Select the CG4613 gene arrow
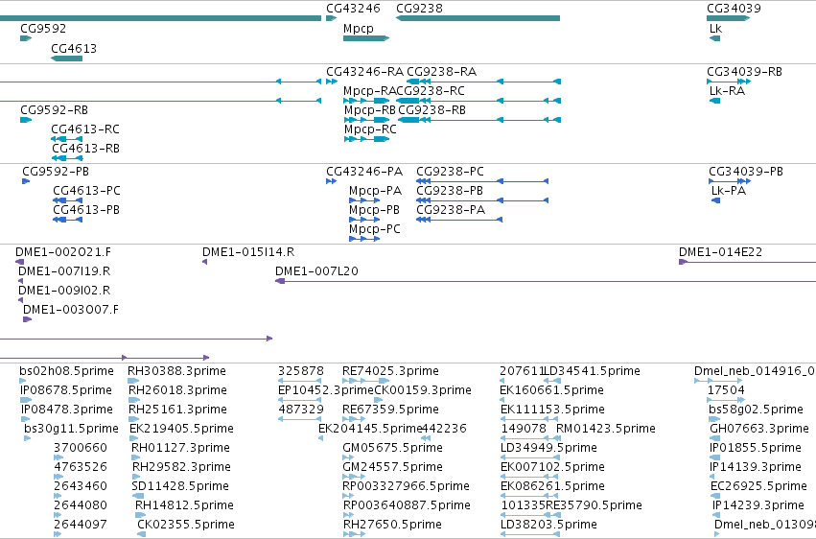Viewport: 816px width, 539px height. pos(66,59)
